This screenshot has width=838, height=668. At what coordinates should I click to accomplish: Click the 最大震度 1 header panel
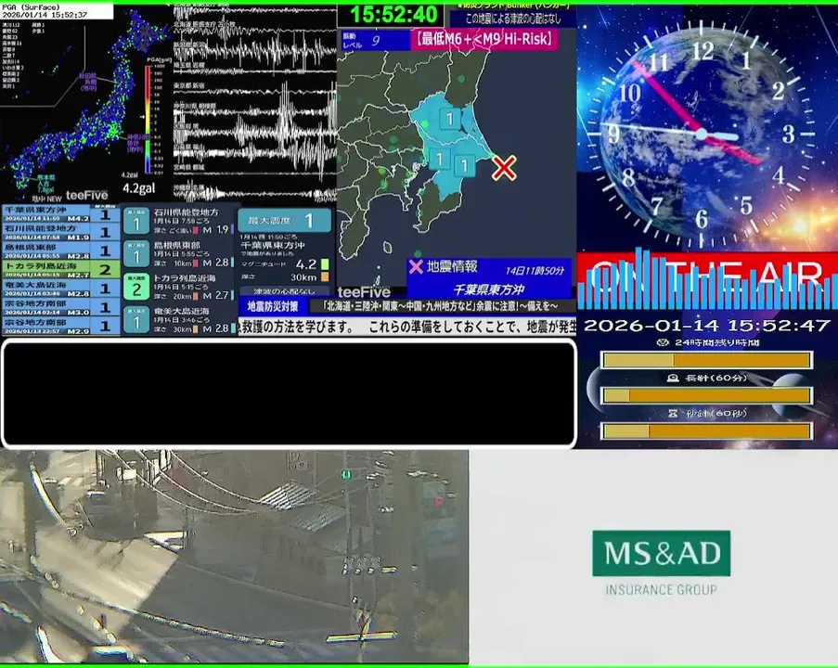[284, 220]
